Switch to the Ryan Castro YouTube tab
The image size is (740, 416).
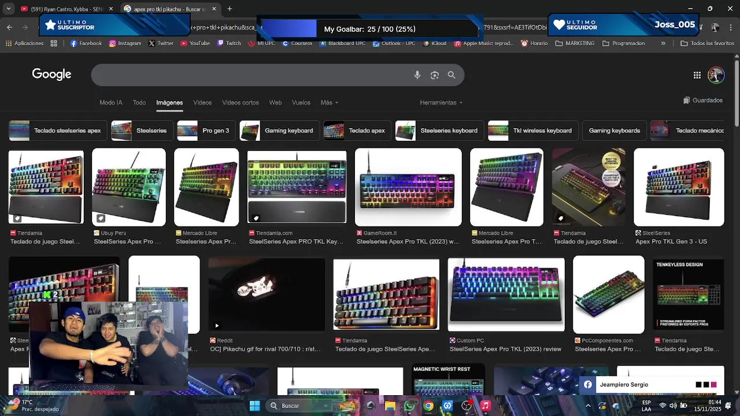click(x=66, y=9)
